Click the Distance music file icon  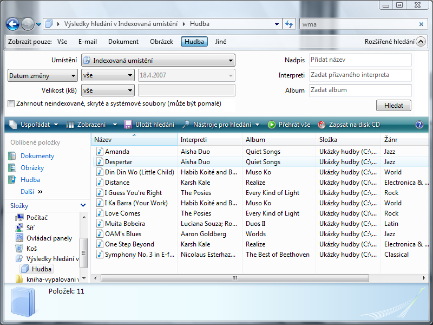tap(100, 183)
